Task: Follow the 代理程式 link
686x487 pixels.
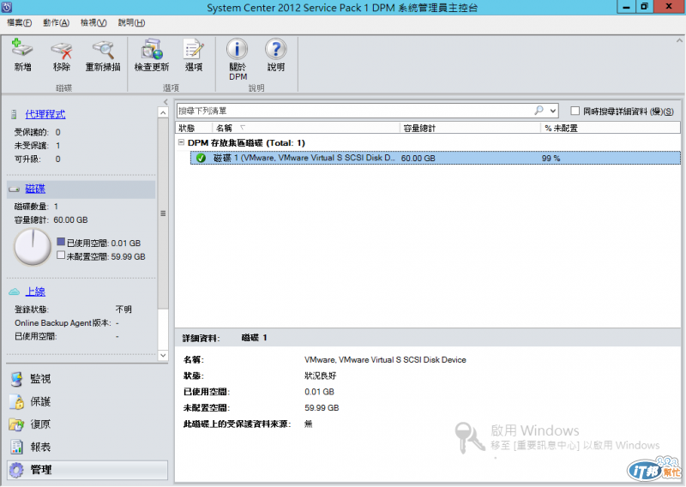Action: [45, 115]
